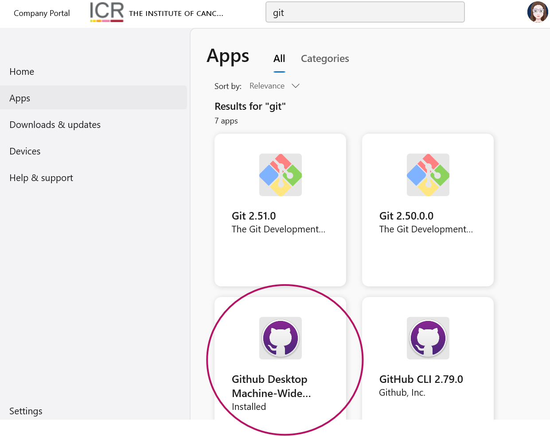
Task: Open the user profile avatar
Action: [x=538, y=12]
